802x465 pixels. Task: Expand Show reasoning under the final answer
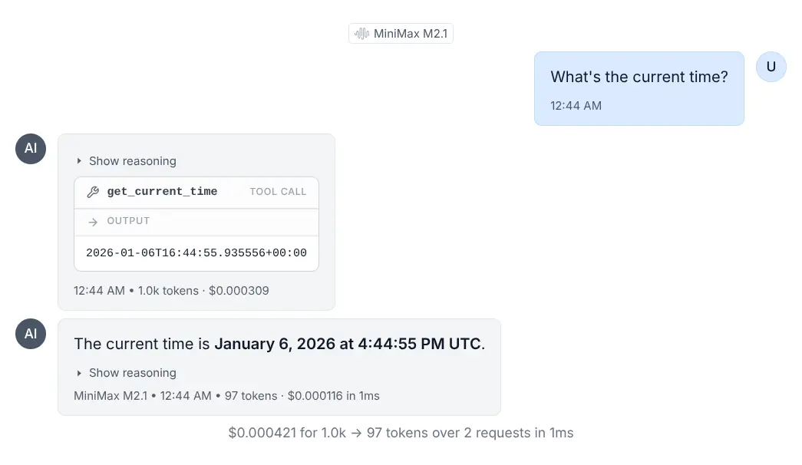(x=127, y=373)
